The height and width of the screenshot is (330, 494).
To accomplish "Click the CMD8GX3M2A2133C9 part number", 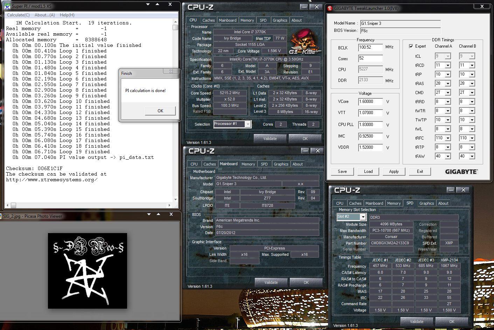I will coord(392,243).
